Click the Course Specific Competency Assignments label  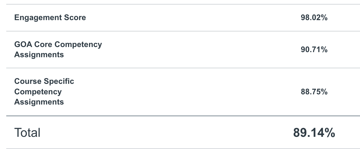(x=44, y=91)
